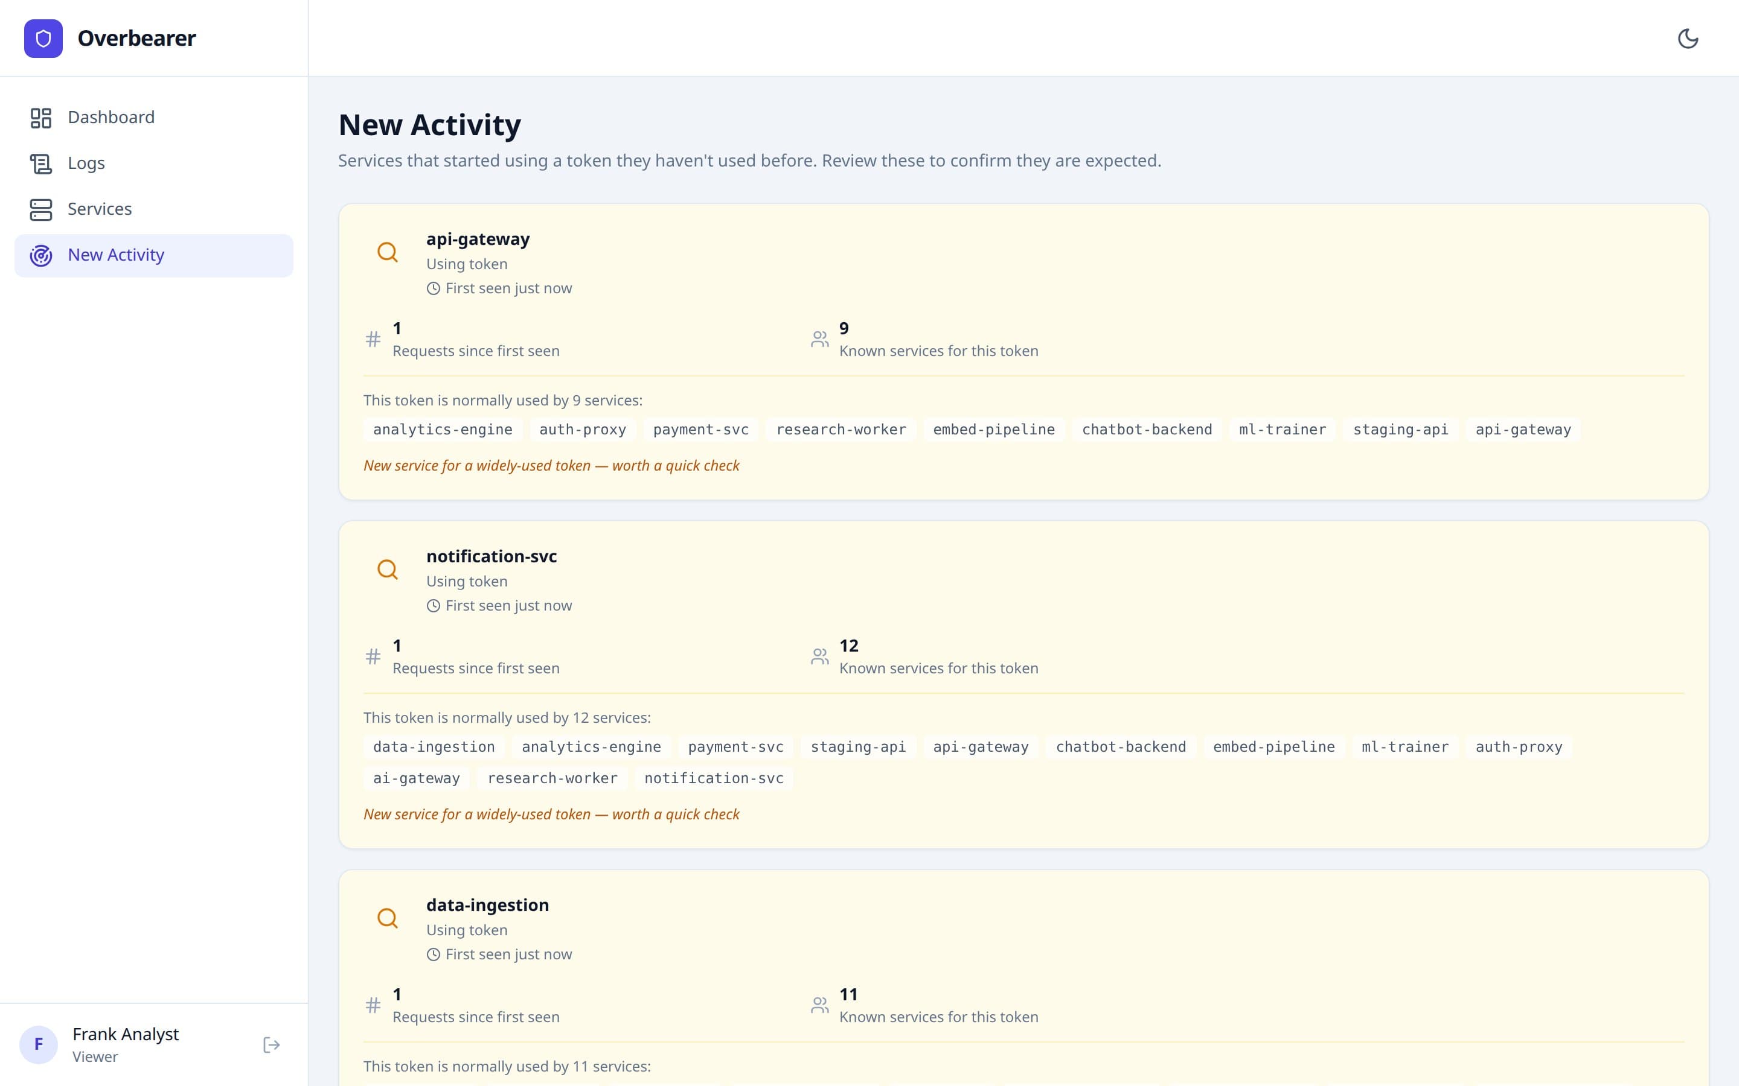Toggle dark mode with the moon icon
Image resolution: width=1739 pixels, height=1086 pixels.
[x=1689, y=38]
